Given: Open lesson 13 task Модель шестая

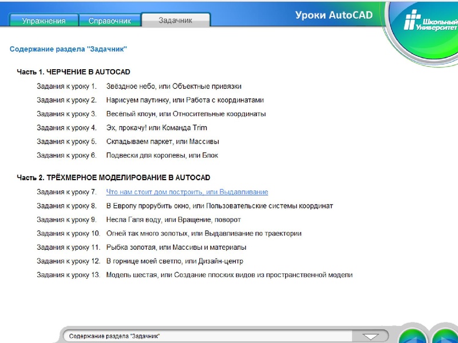Looking at the screenshot, I should [229, 275].
